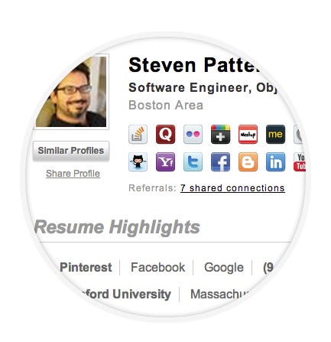The image size is (331, 342).
Task: Open the YouTube profile icon
Action: pos(300,161)
